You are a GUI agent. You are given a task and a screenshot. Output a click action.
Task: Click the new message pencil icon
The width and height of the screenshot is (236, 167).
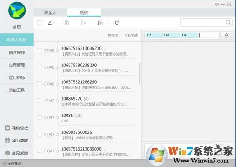pyautogui.click(x=50, y=23)
